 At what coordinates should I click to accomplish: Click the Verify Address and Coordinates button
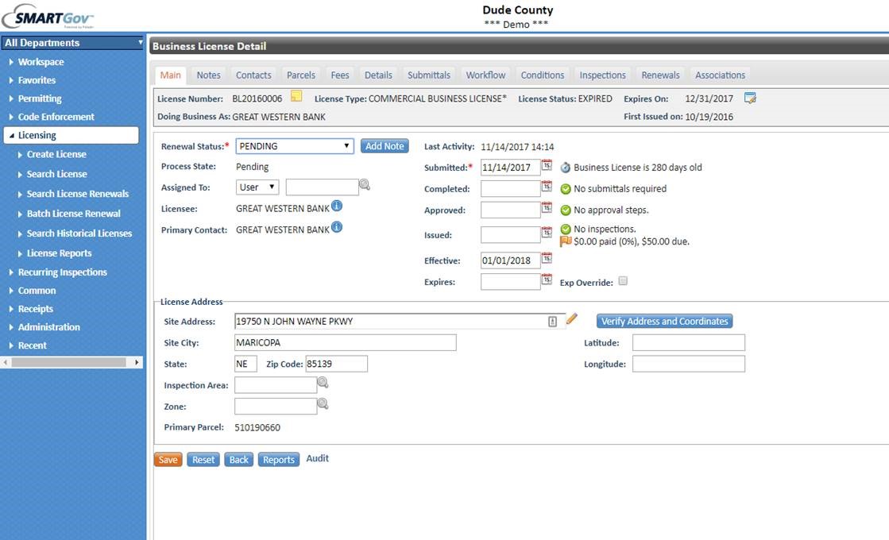click(x=664, y=322)
